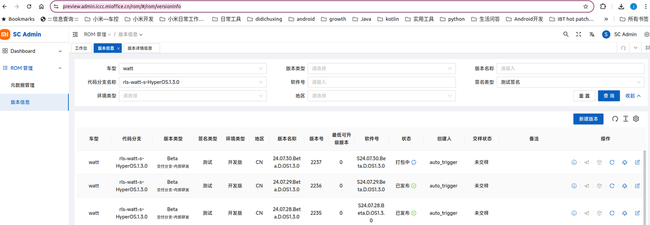Image resolution: width=650 pixels, height=225 pixels.
Task: Refresh the table using toolbar reload icon
Action: pos(615,119)
